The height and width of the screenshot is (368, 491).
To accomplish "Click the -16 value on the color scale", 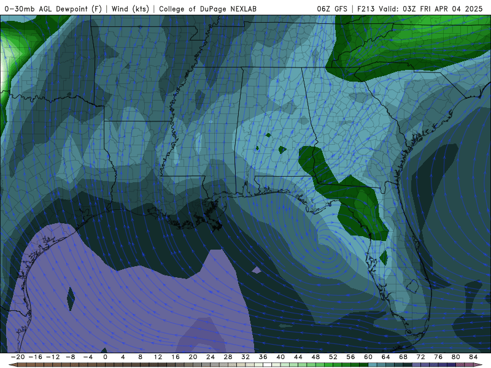I will 35,357.
